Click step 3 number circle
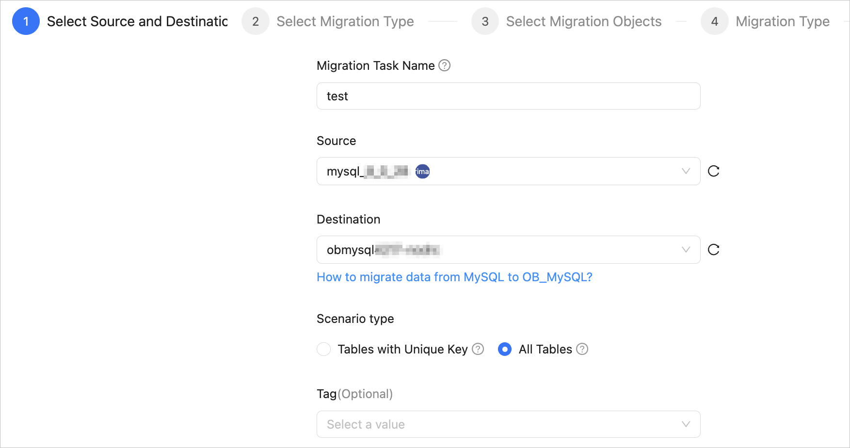Image resolution: width=850 pixels, height=448 pixels. pos(485,21)
